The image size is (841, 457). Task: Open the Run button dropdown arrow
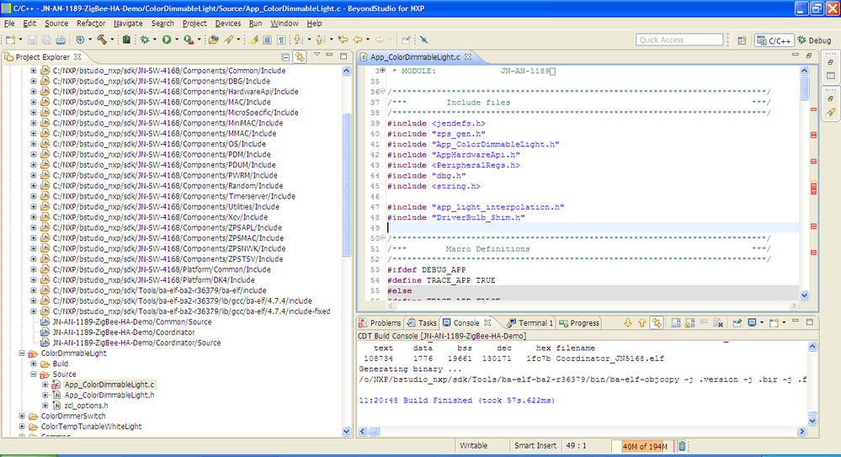pos(177,40)
